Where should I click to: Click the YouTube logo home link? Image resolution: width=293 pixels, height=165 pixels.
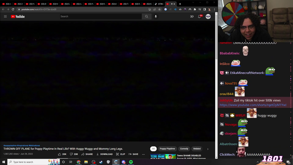(x=18, y=16)
